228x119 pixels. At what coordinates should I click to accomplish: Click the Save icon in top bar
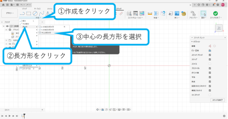(17, 5)
